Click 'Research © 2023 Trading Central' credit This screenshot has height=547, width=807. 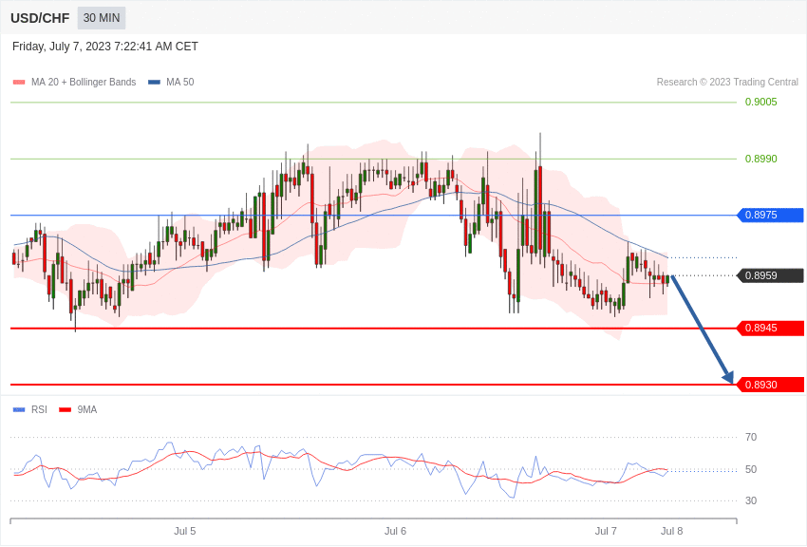(727, 82)
